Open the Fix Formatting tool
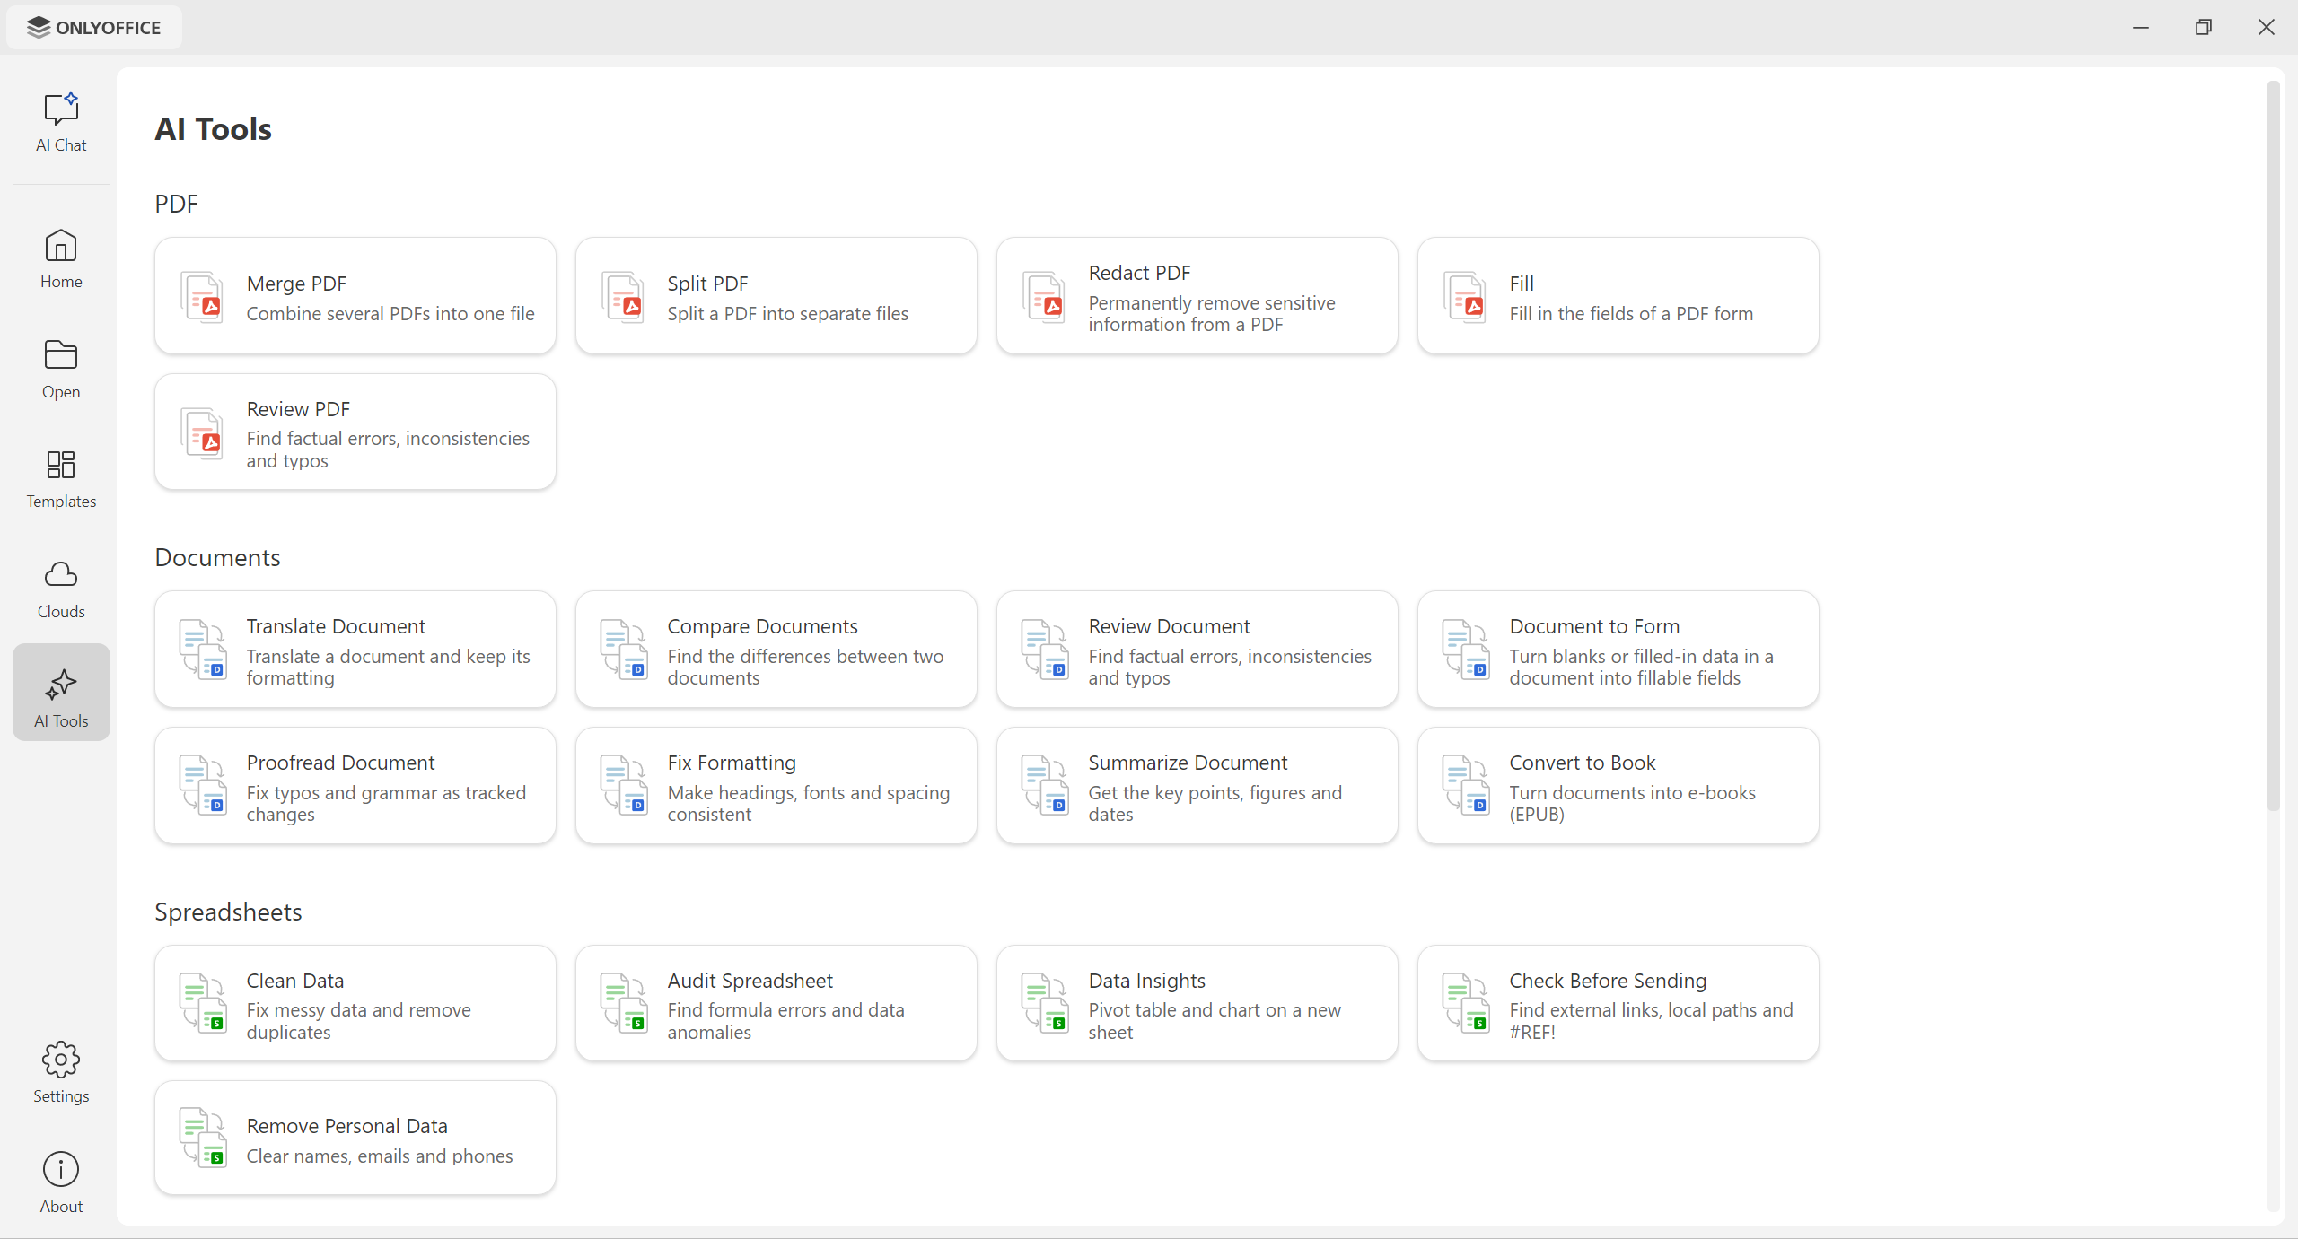The height and width of the screenshot is (1239, 2298). pos(776,786)
